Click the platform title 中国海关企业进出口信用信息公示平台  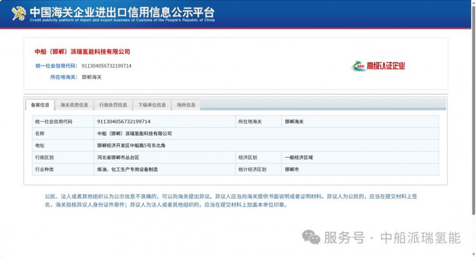tap(122, 12)
